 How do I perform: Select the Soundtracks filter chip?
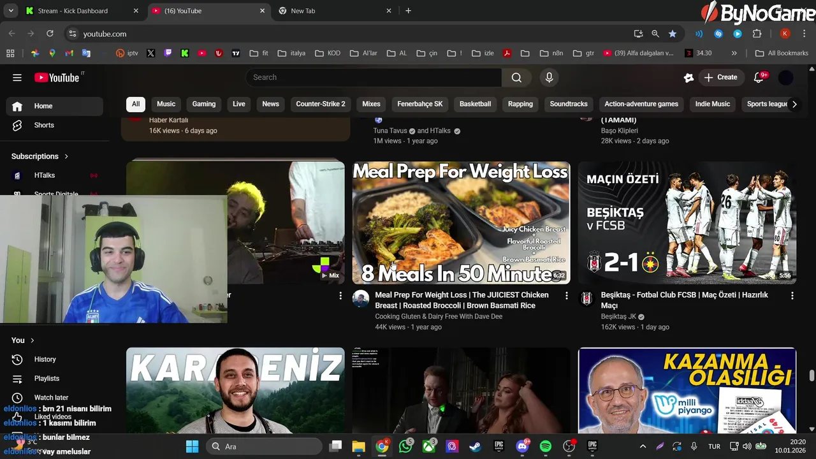click(x=569, y=104)
